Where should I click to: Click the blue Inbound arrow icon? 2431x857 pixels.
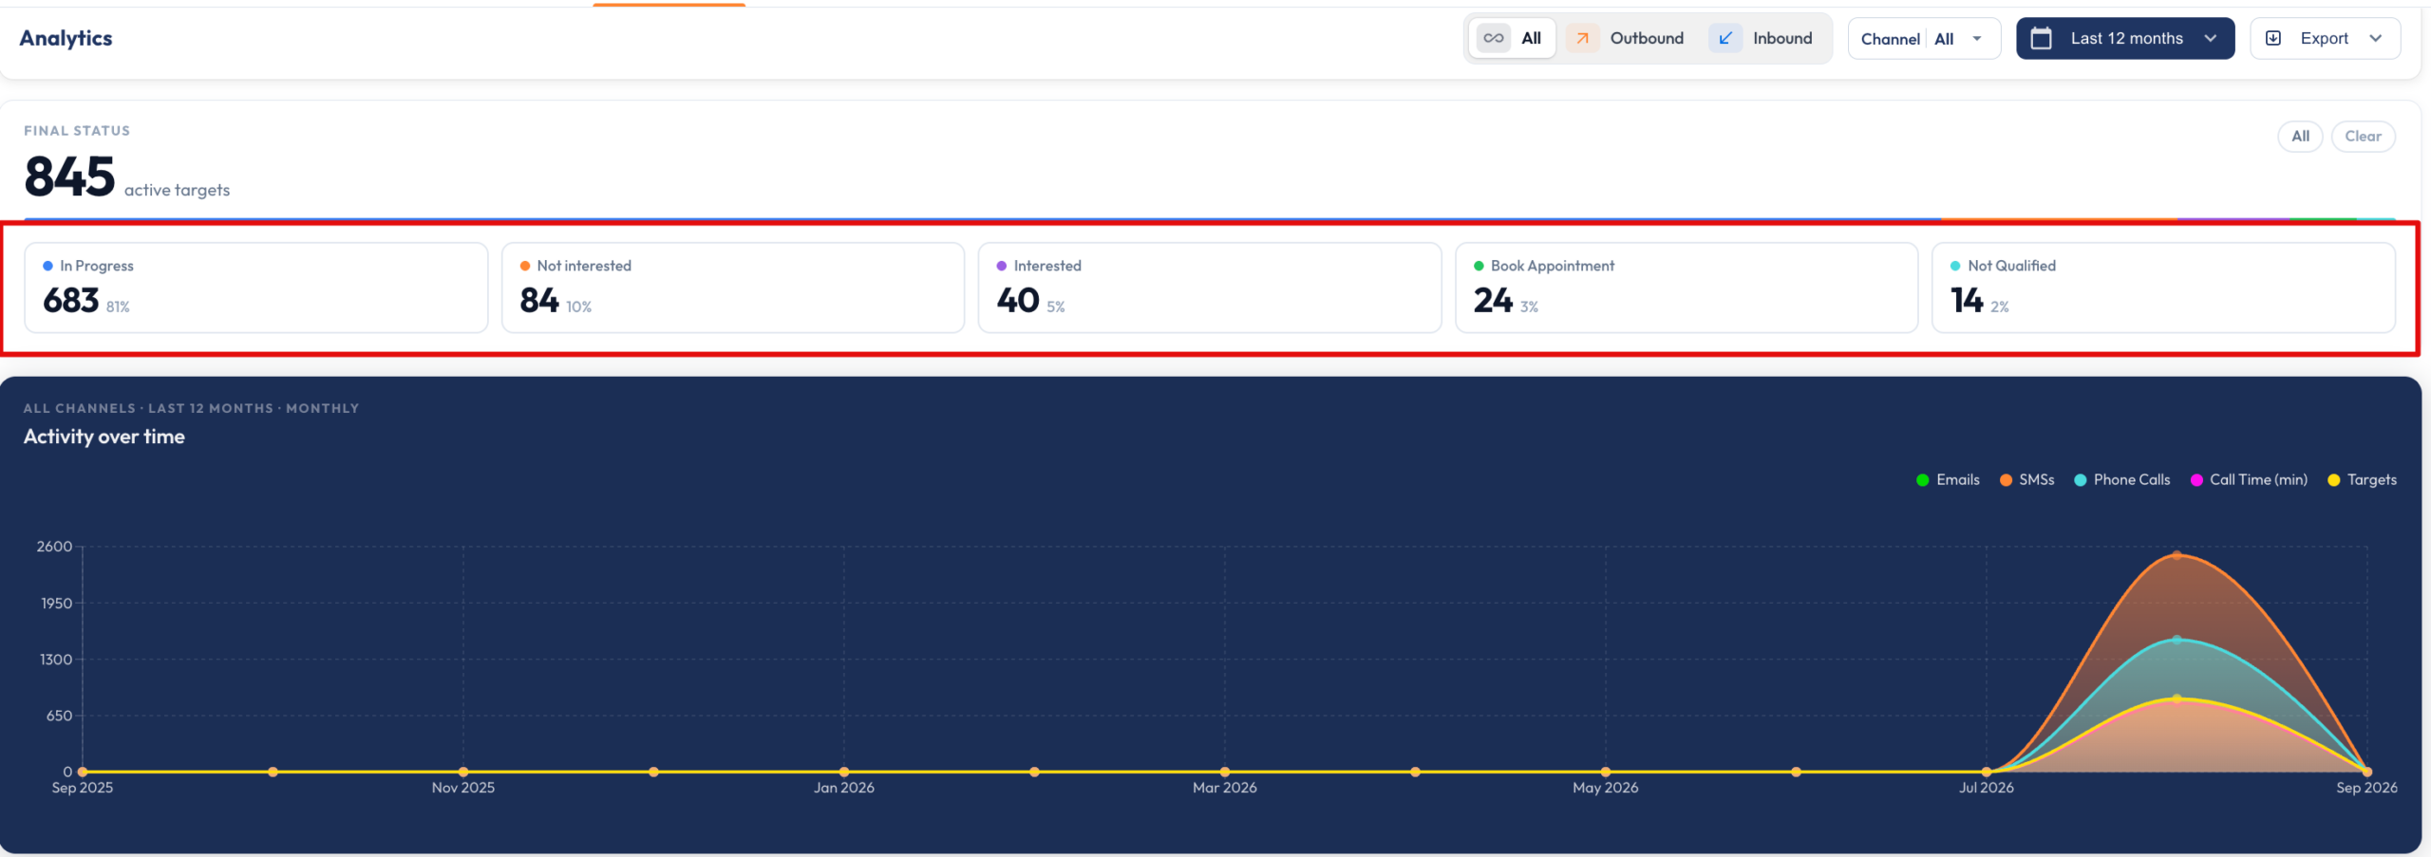[1725, 38]
